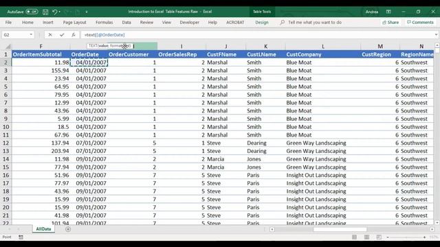
Task: Open the Comments button
Action: 420,22
